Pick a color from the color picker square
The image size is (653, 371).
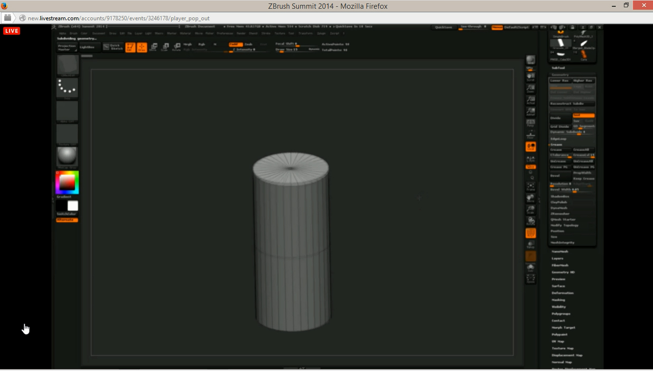pyautogui.click(x=67, y=182)
